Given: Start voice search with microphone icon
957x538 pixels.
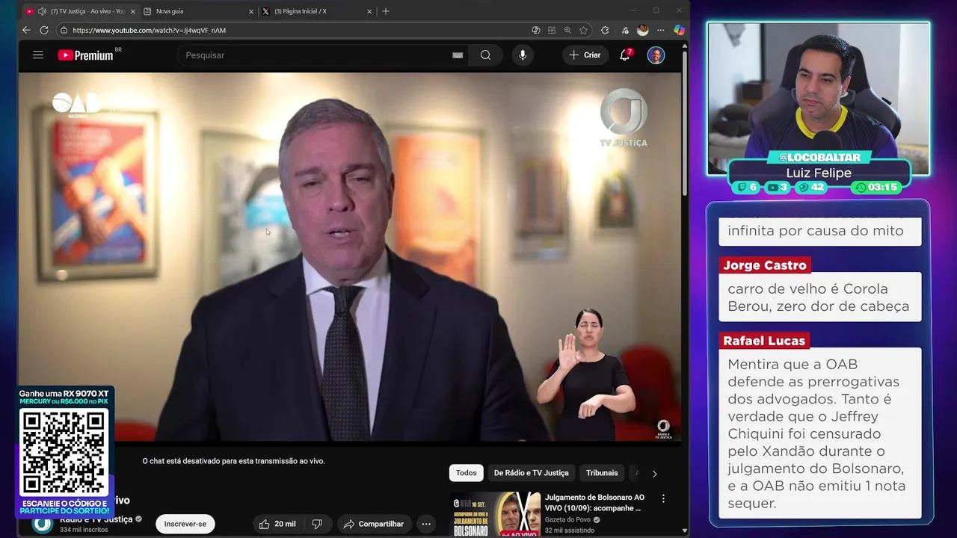Looking at the screenshot, I should coord(523,55).
